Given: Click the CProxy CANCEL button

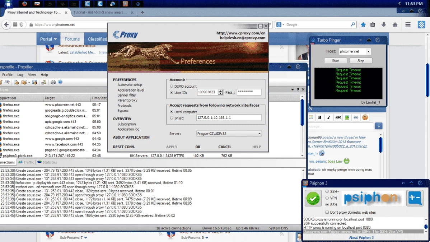Looking at the screenshot, I should (225, 147).
